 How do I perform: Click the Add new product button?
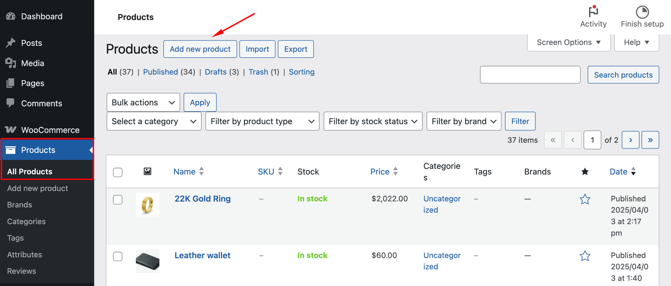coord(200,49)
